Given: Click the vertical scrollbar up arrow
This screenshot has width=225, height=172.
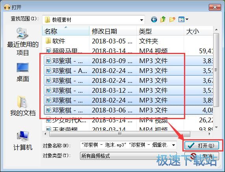Looking at the screenshot, I should (x=216, y=30).
